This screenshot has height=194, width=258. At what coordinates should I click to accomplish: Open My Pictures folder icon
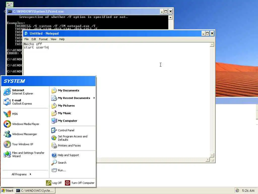(x=54, y=106)
